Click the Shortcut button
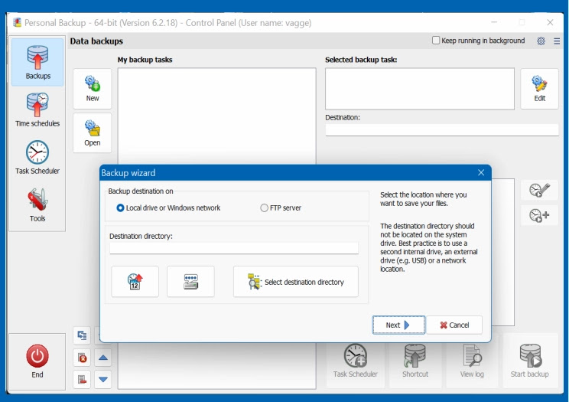 coord(415,361)
